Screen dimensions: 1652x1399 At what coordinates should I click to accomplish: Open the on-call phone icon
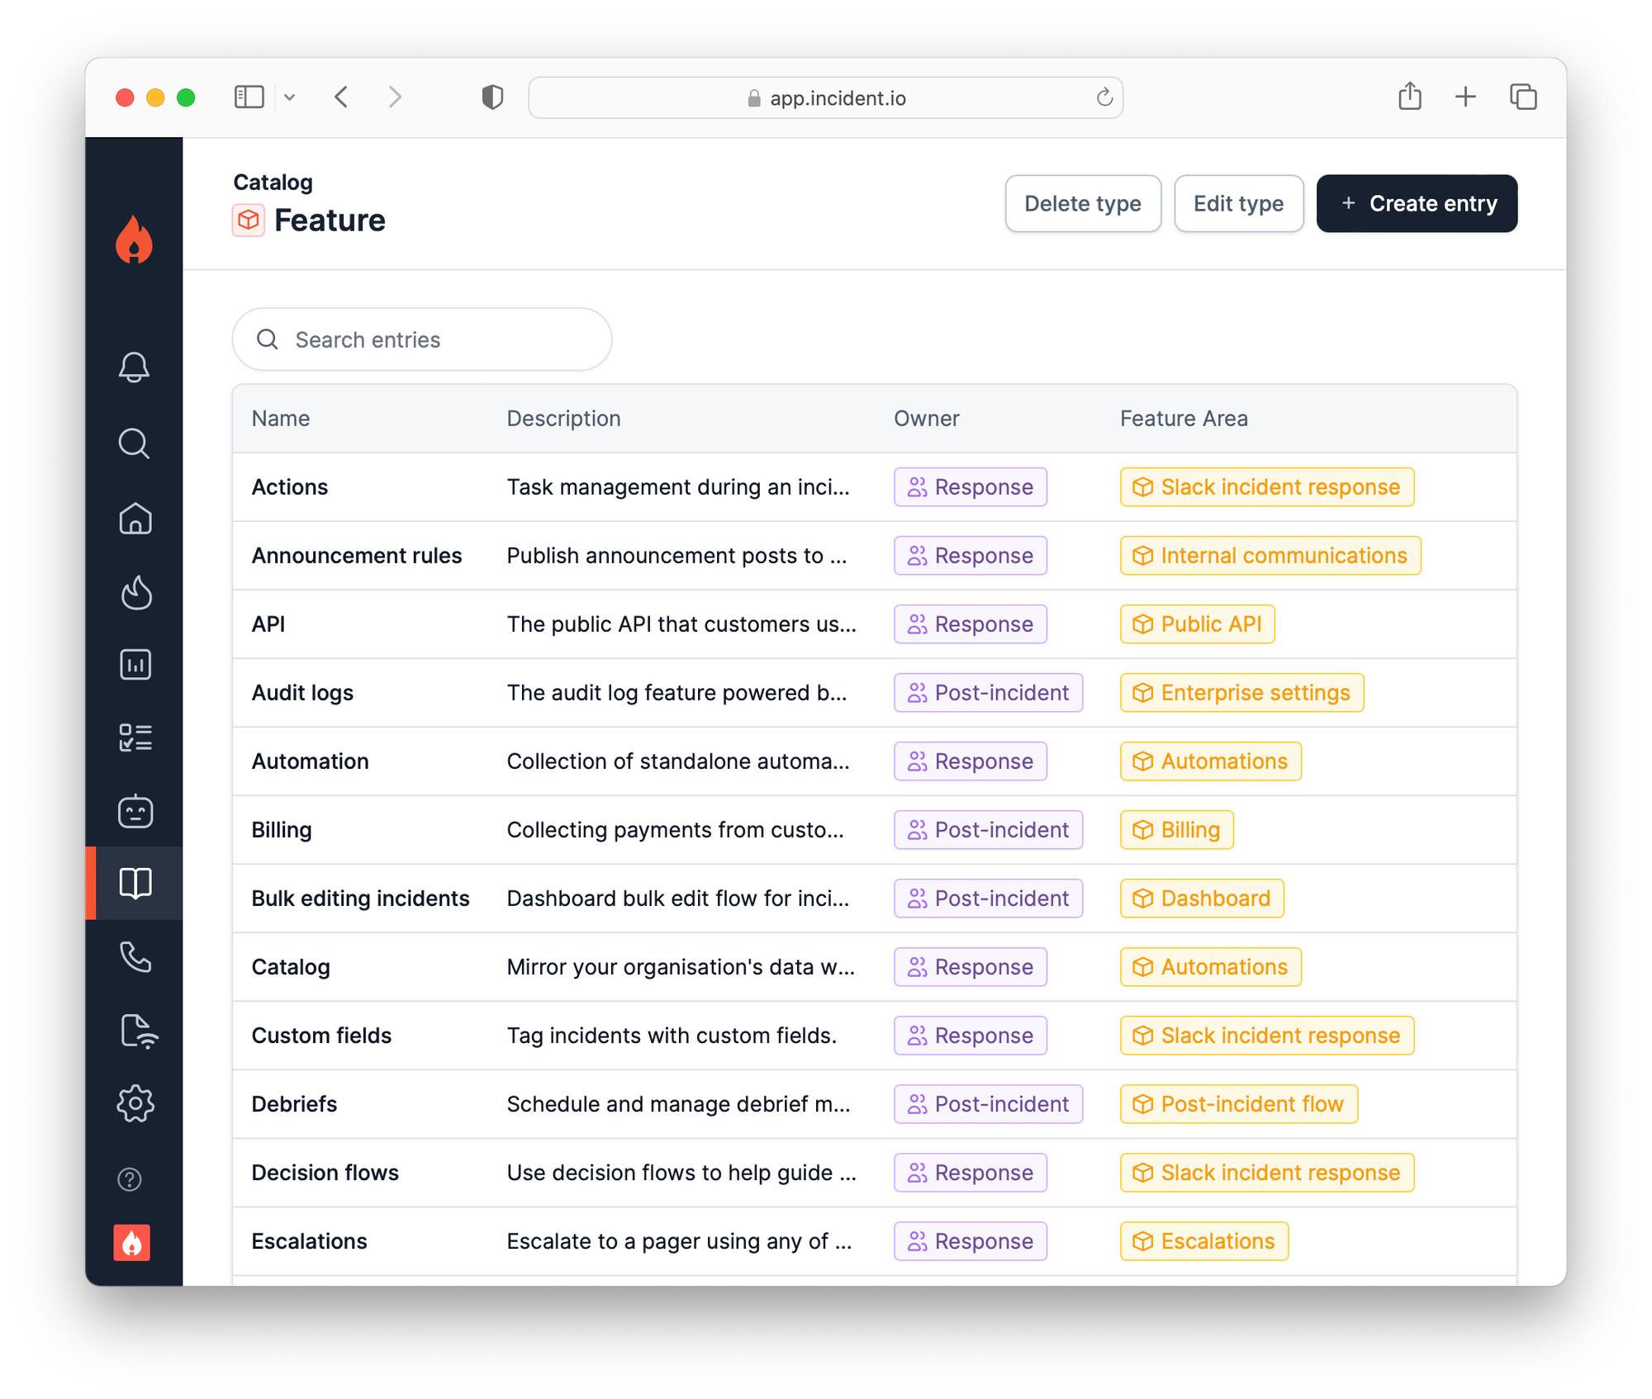coord(135,957)
